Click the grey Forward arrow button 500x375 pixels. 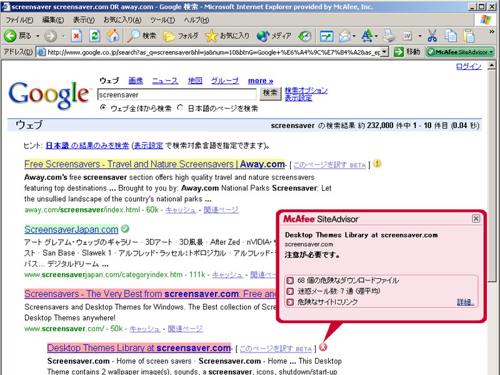(51, 36)
